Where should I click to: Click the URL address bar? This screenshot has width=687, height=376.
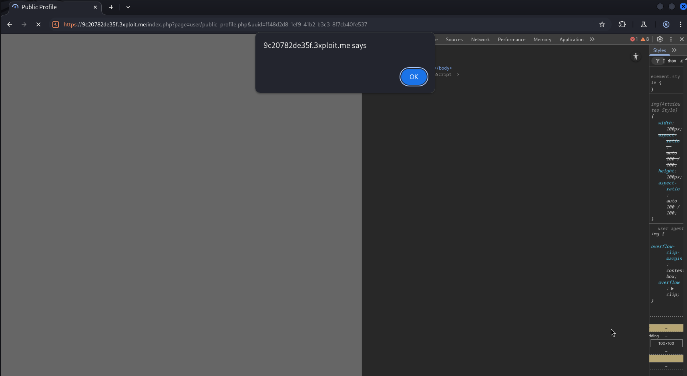coord(280,24)
